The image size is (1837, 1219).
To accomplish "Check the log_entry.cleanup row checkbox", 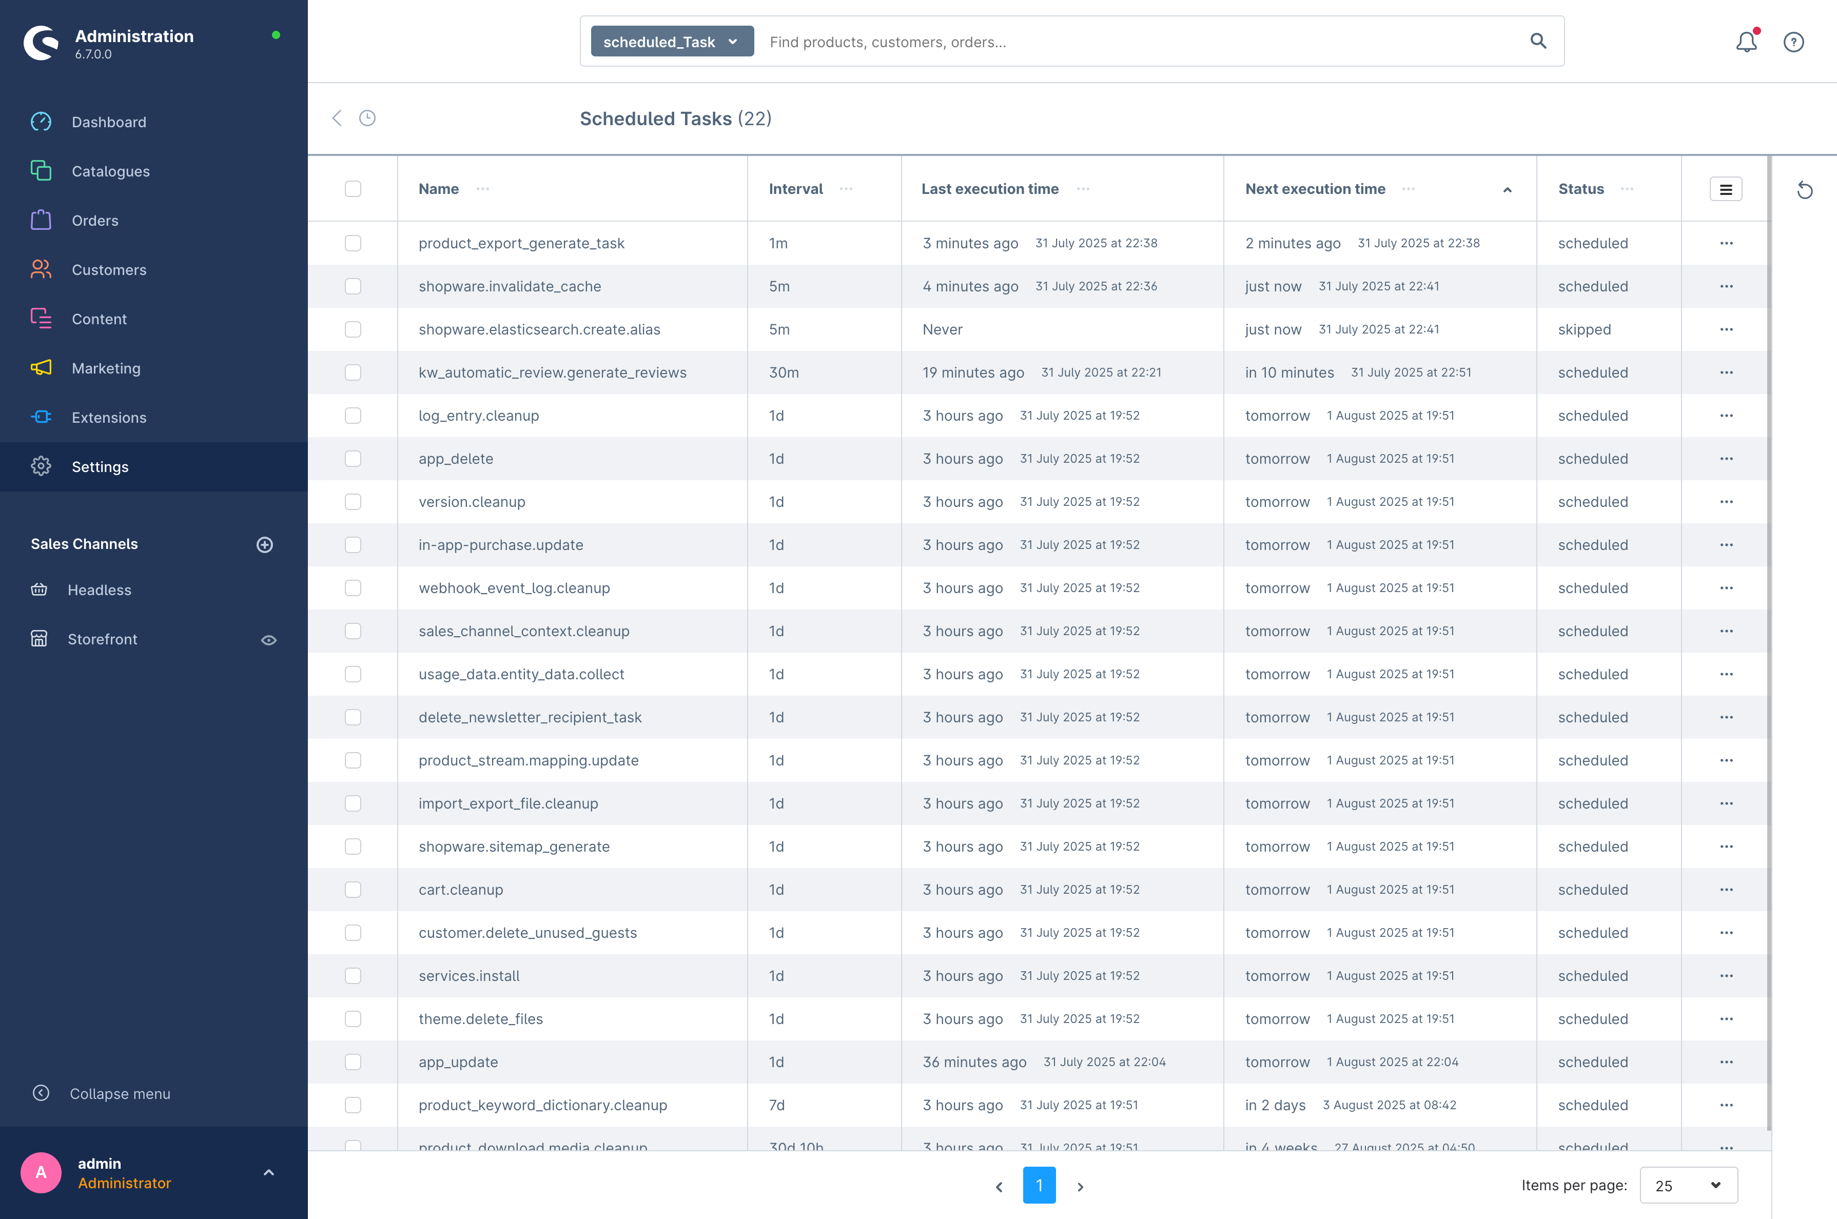I will point(353,416).
